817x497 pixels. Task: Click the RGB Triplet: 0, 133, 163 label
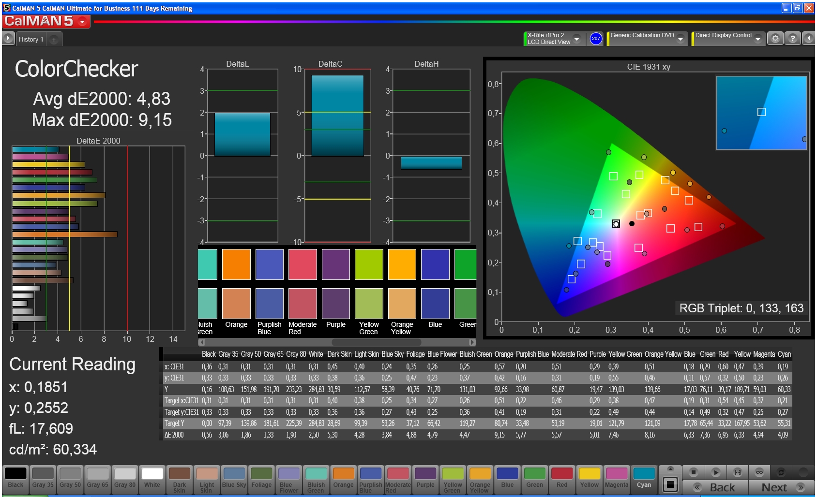[741, 308]
